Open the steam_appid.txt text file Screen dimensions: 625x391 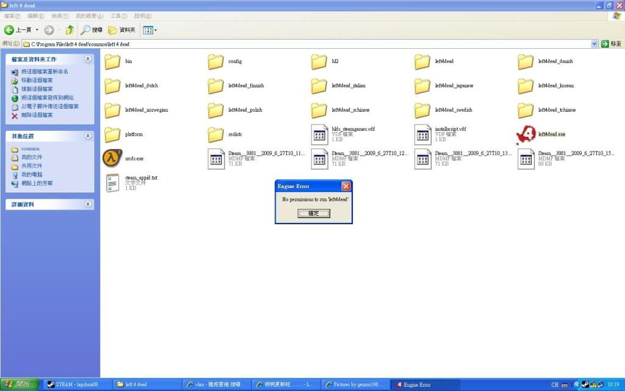(x=112, y=183)
